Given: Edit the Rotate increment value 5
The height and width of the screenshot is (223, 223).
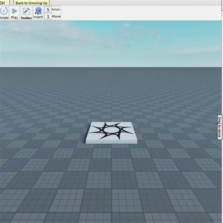Looking at the screenshot, I should pyautogui.click(x=48, y=9).
